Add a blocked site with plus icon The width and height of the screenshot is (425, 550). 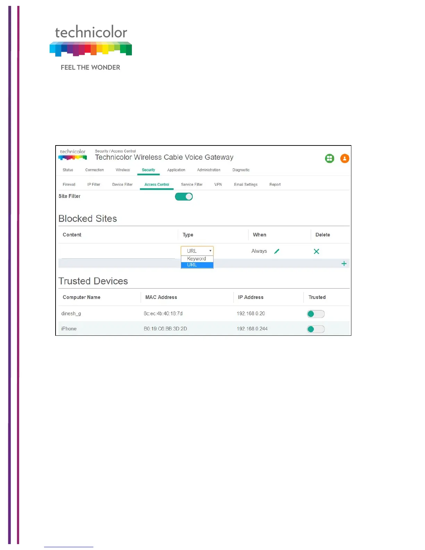[x=344, y=264]
